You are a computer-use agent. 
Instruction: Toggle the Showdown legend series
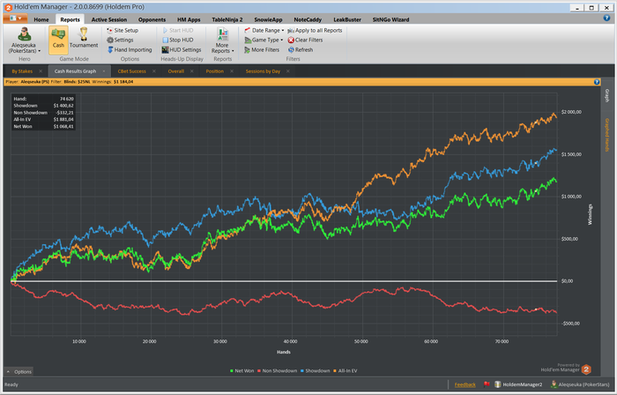315,370
